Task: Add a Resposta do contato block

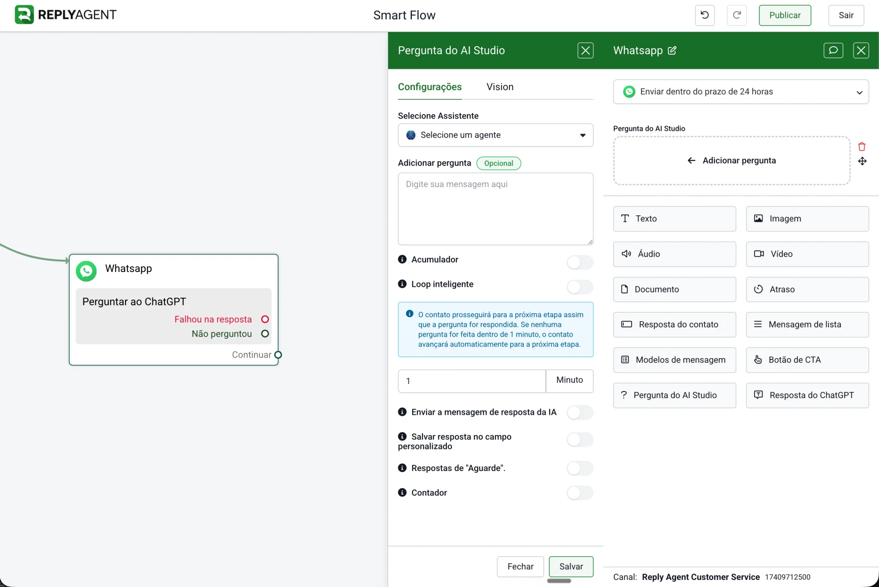Action: click(675, 325)
